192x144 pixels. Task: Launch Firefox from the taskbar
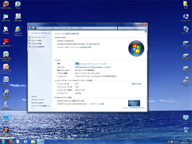(11, 142)
